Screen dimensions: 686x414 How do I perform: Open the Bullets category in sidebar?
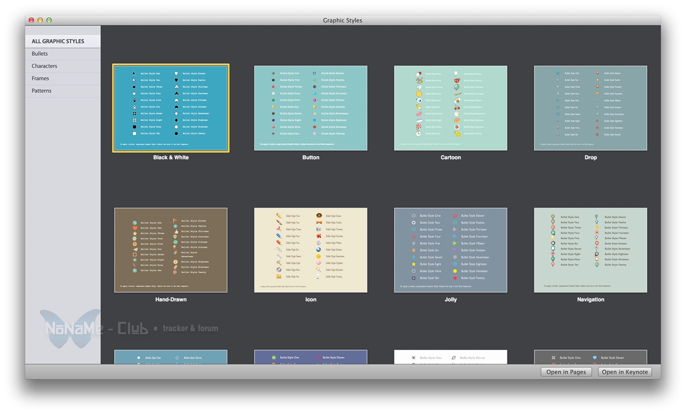coord(40,54)
